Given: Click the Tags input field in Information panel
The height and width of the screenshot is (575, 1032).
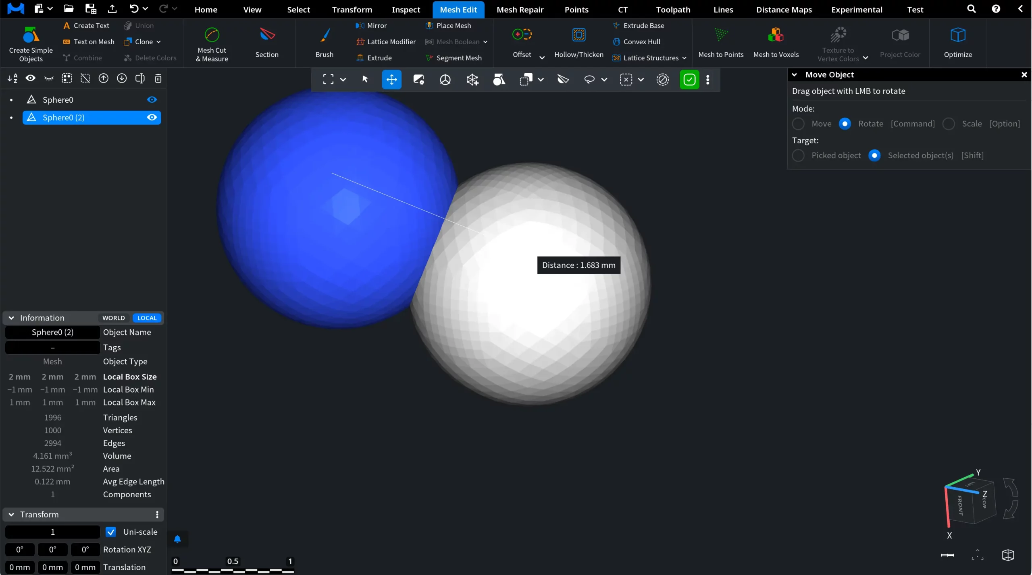Looking at the screenshot, I should click(x=52, y=347).
